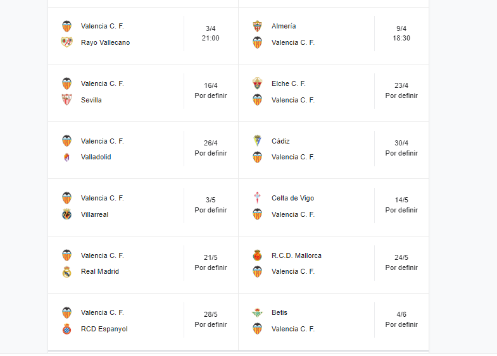Open the Betis team name link
Image resolution: width=497 pixels, height=356 pixels.
279,312
